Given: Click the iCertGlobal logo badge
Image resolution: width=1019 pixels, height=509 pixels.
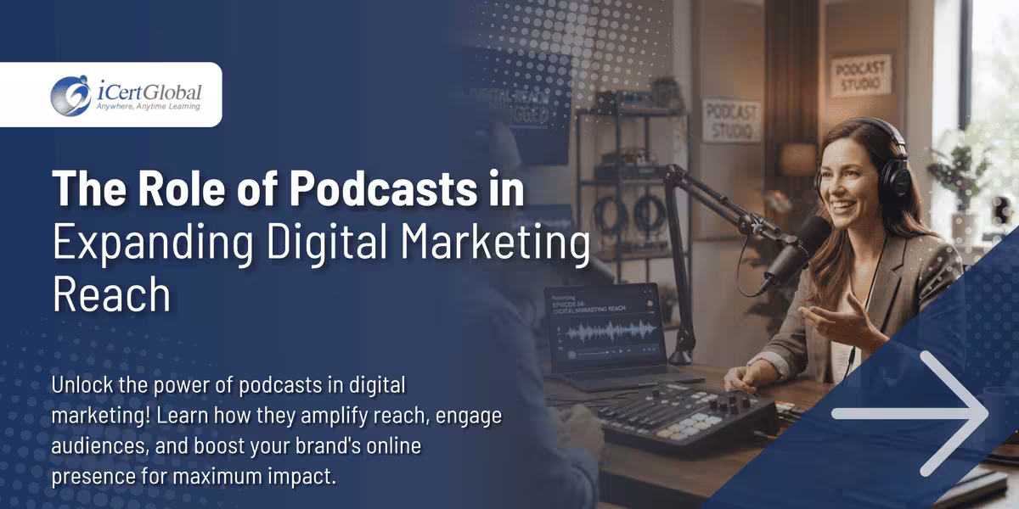Looking at the screenshot, I should point(110,94).
